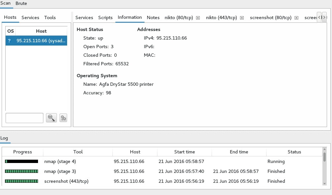The image size is (332, 195).
Task: Switch to the nikto (443/tcp) tab
Action: [222, 17]
